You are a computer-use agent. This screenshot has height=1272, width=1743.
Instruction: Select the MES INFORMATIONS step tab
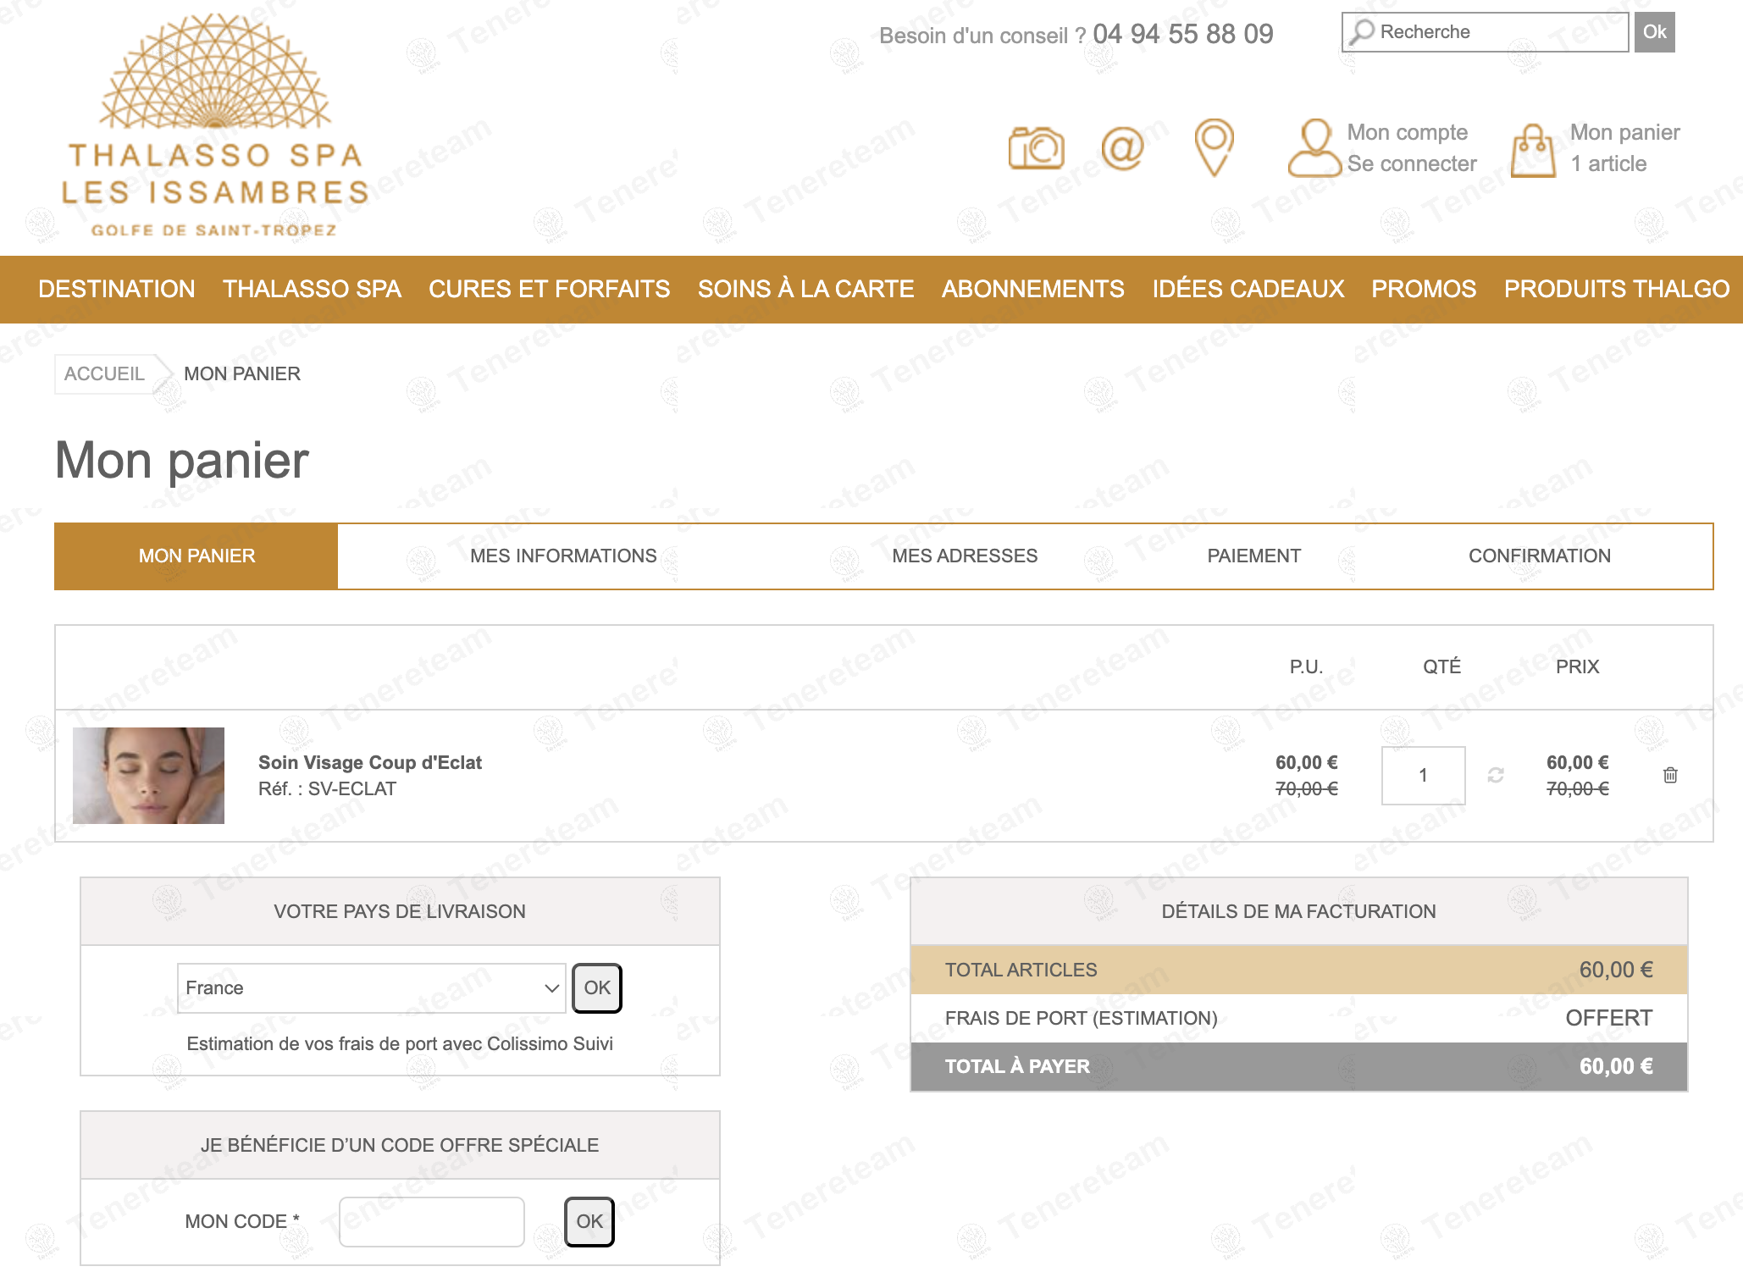click(563, 556)
